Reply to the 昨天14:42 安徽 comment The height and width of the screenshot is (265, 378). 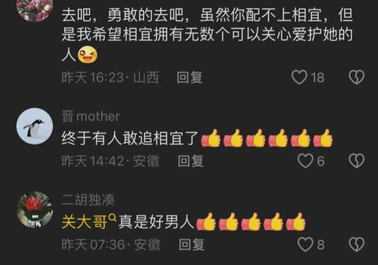[190, 161]
